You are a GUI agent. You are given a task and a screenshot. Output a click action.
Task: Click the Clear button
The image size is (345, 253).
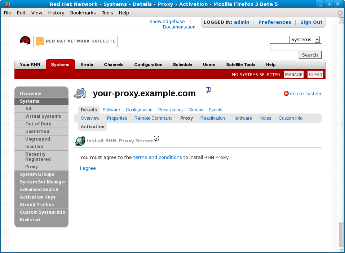point(315,74)
